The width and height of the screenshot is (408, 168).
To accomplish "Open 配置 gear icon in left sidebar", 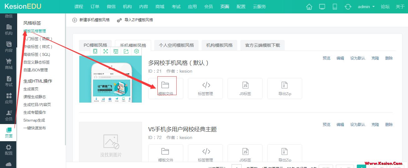I will tap(9, 149).
